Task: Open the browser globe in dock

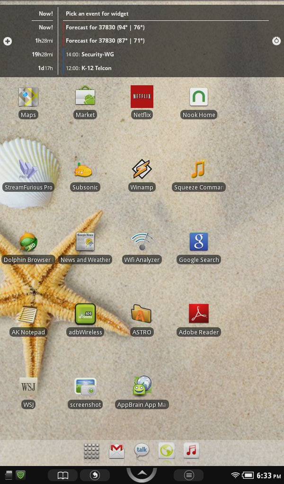Action: click(x=167, y=451)
